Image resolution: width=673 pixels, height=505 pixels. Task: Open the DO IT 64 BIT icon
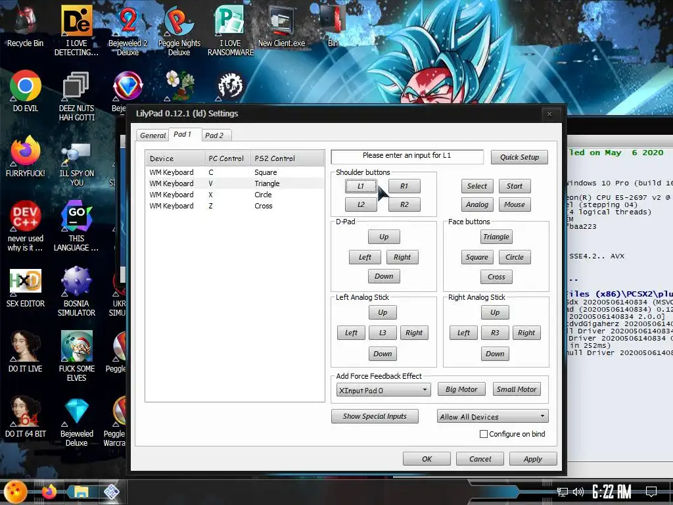click(x=26, y=416)
